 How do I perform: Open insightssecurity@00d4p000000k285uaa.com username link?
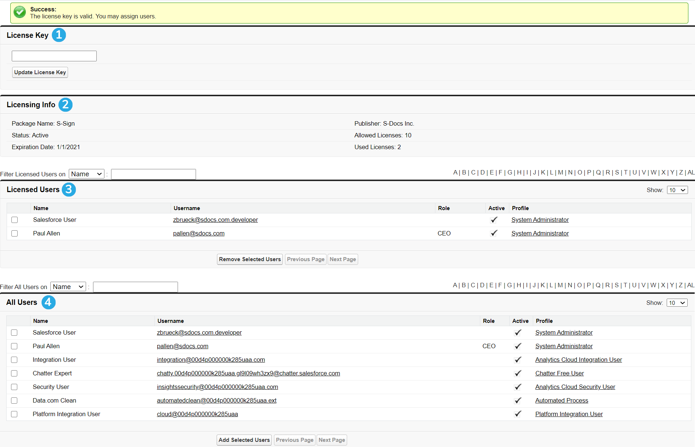click(x=217, y=387)
